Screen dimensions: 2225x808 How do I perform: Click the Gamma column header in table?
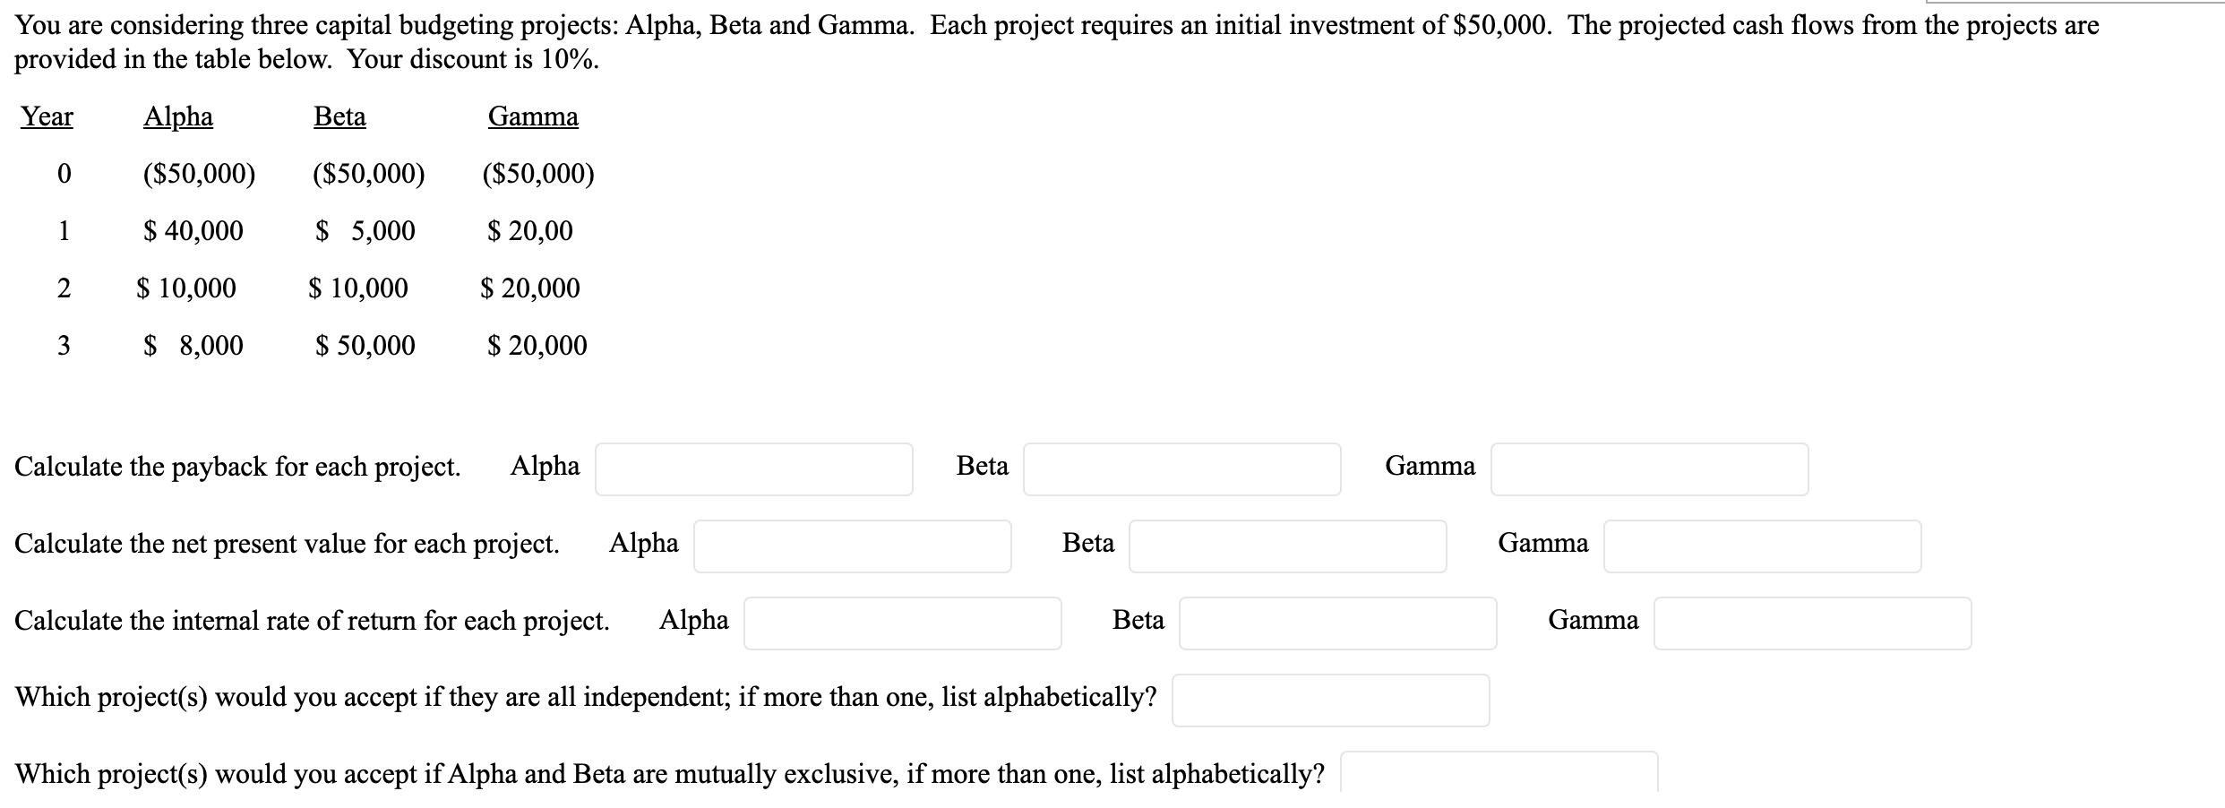[533, 116]
